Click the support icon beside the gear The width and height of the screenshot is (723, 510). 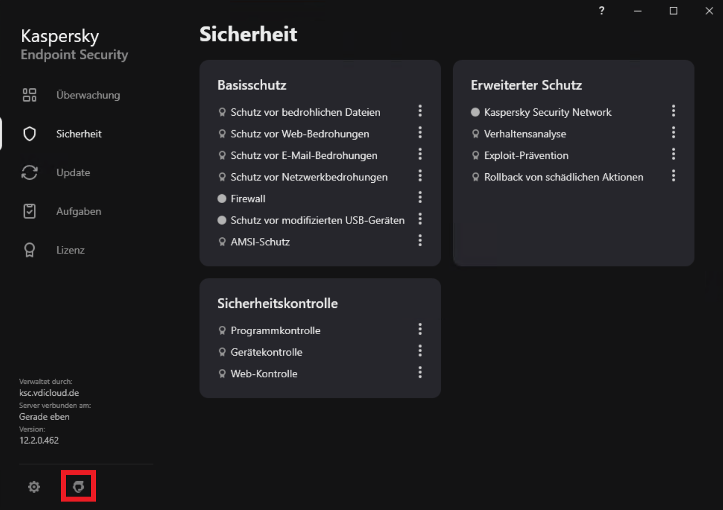pyautogui.click(x=79, y=486)
